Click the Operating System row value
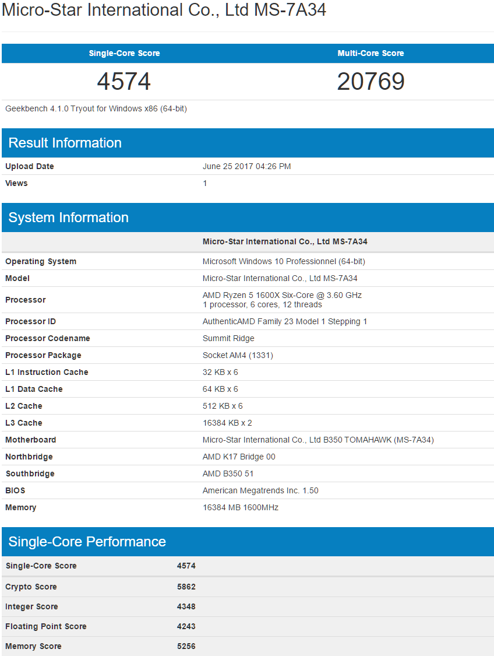The height and width of the screenshot is (656, 494). point(284,261)
